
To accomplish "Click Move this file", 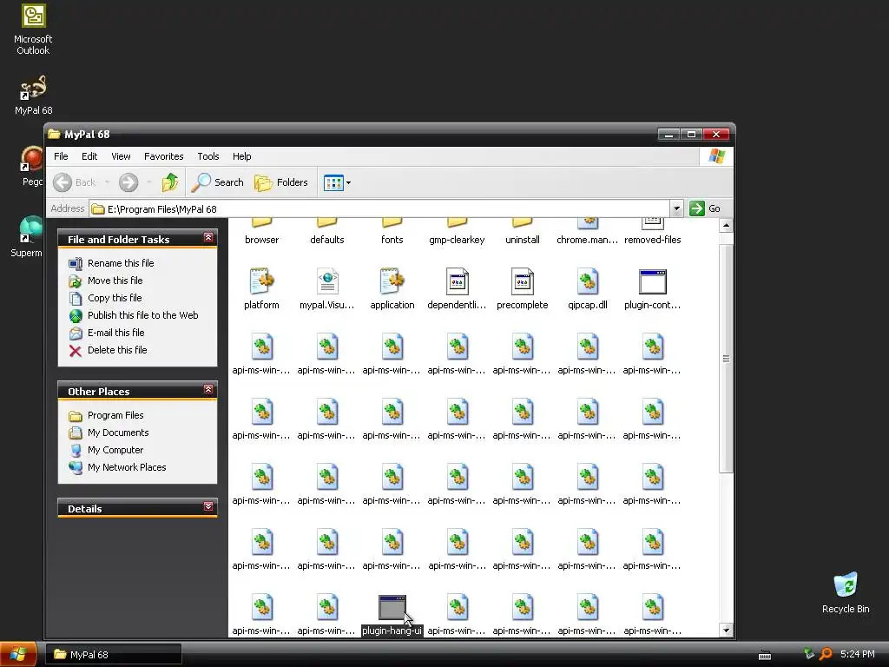I will pyautogui.click(x=105, y=281).
